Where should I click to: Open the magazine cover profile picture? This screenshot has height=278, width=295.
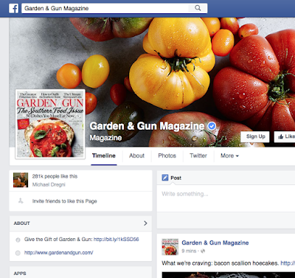click(x=50, y=124)
